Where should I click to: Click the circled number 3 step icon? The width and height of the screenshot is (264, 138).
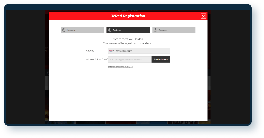point(155,30)
